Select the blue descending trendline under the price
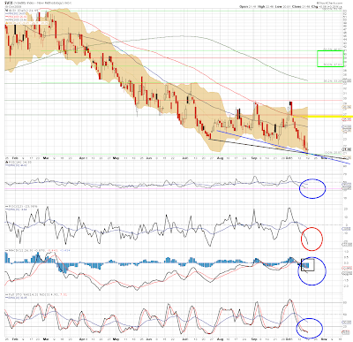Image resolution: width=353 pixels, height=342 pixels. coord(282,147)
